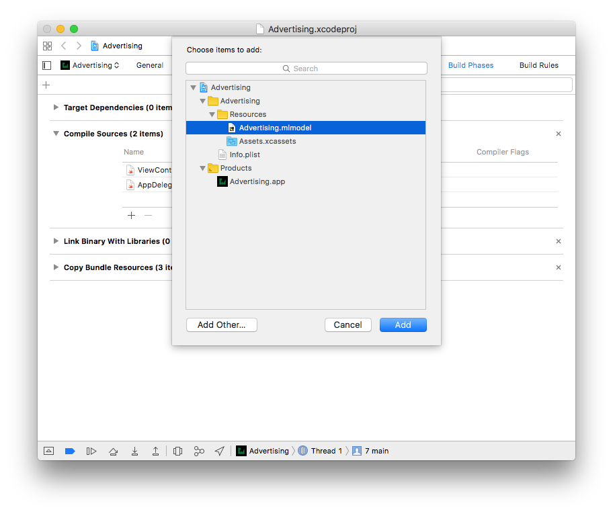Viewport: 613px width, 514px height.
Task: Collapse the Advertising project root in tree
Action: [x=193, y=87]
